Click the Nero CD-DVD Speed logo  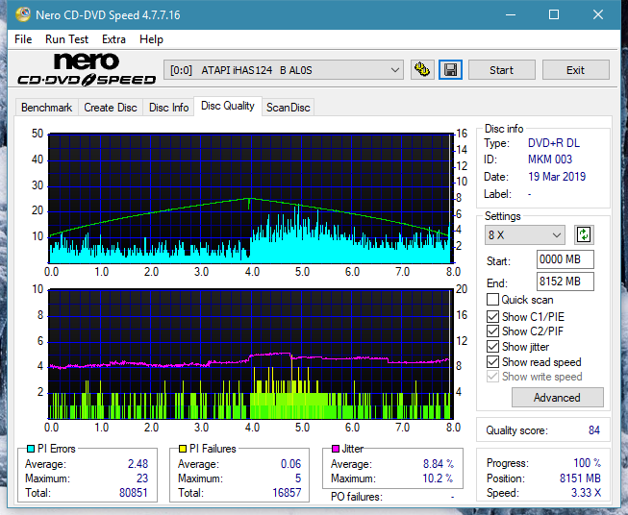(87, 69)
